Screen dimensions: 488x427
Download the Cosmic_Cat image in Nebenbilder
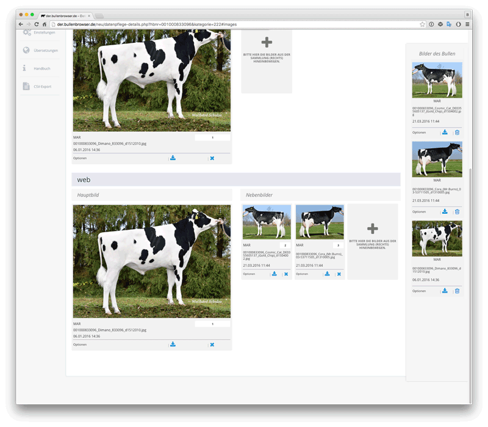[x=274, y=274]
